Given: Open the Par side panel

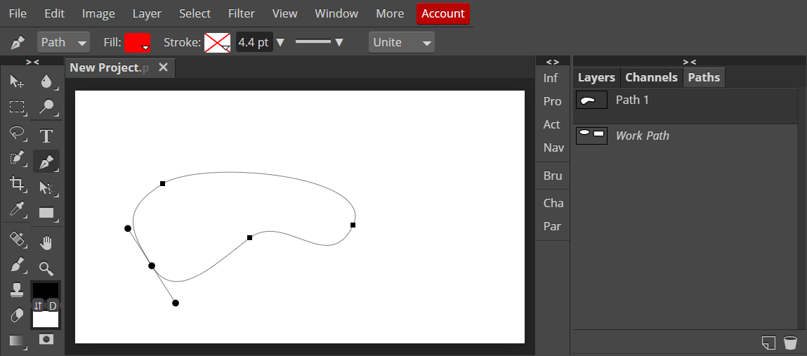Looking at the screenshot, I should [552, 226].
